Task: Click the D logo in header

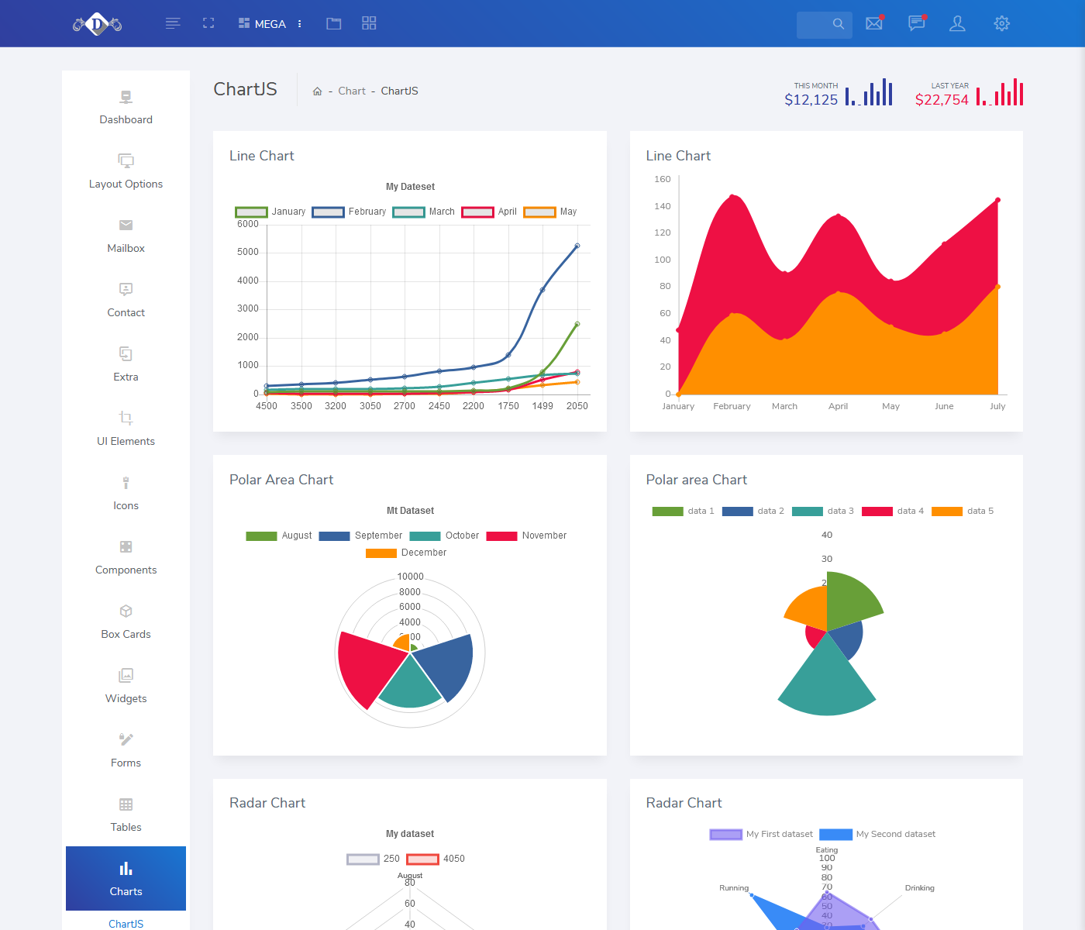Action: coord(97,24)
